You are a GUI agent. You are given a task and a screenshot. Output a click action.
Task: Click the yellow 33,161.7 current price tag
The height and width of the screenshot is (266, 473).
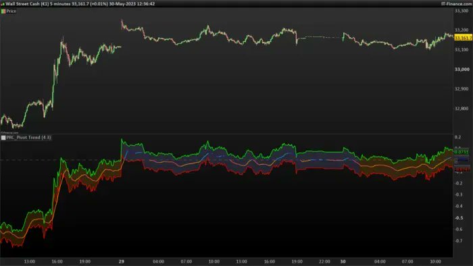(x=463, y=38)
